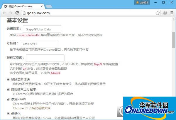This screenshot has height=120, width=176.
Task: Uncheck the 移除更新错误 checkbox
Action: (x=8, y=79)
